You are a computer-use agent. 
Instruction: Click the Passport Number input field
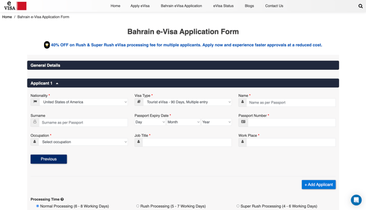(292, 122)
